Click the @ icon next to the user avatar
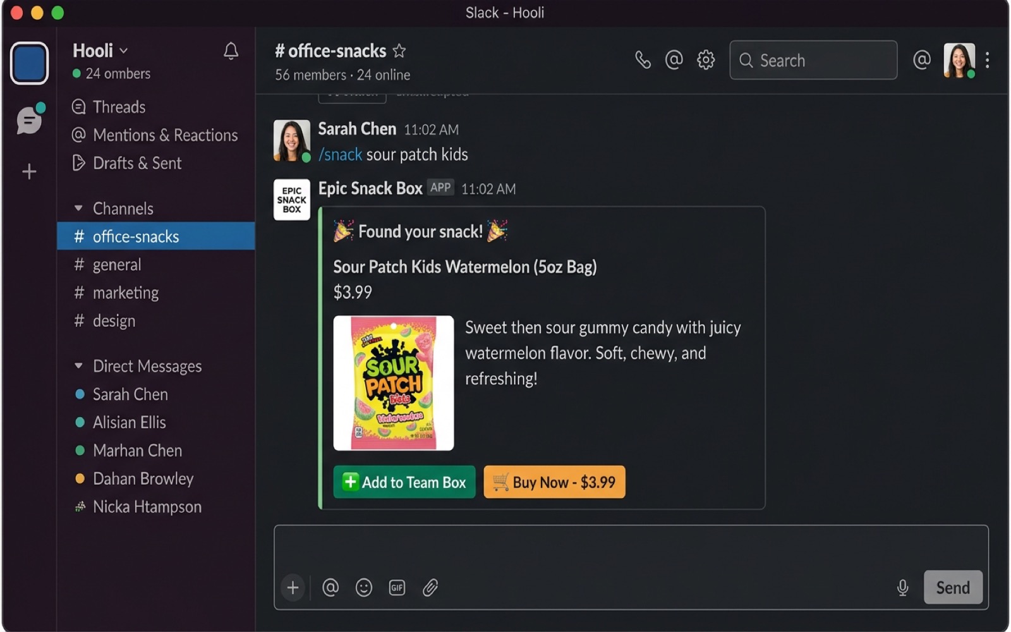The width and height of the screenshot is (1011, 632). point(922,60)
